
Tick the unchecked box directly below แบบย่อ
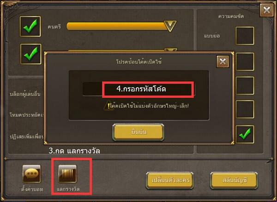(245, 62)
